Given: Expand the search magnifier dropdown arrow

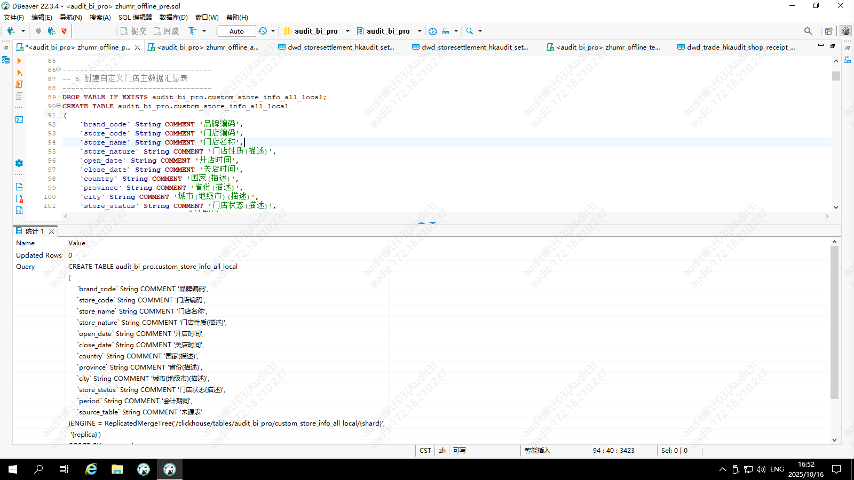Looking at the screenshot, I should point(480,31).
